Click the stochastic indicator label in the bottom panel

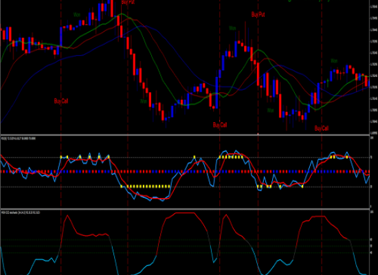[21, 212]
